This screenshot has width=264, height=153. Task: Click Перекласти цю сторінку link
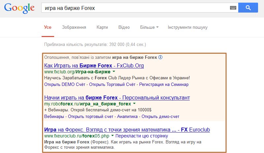(x=142, y=136)
